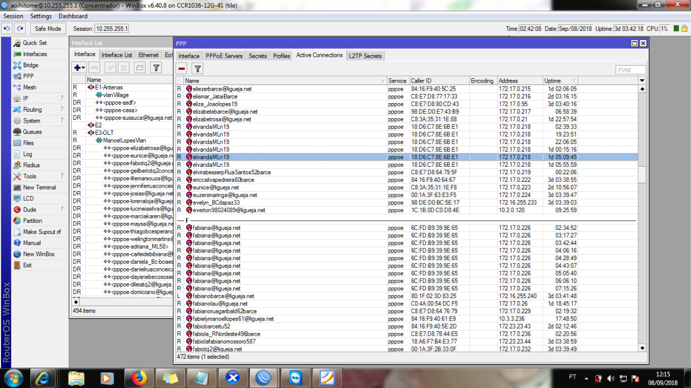Expand the Tools submenu in sidebar
This screenshot has height=388, width=691.
(63, 176)
